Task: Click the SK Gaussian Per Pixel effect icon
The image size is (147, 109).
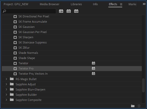Action: (x=15, y=32)
